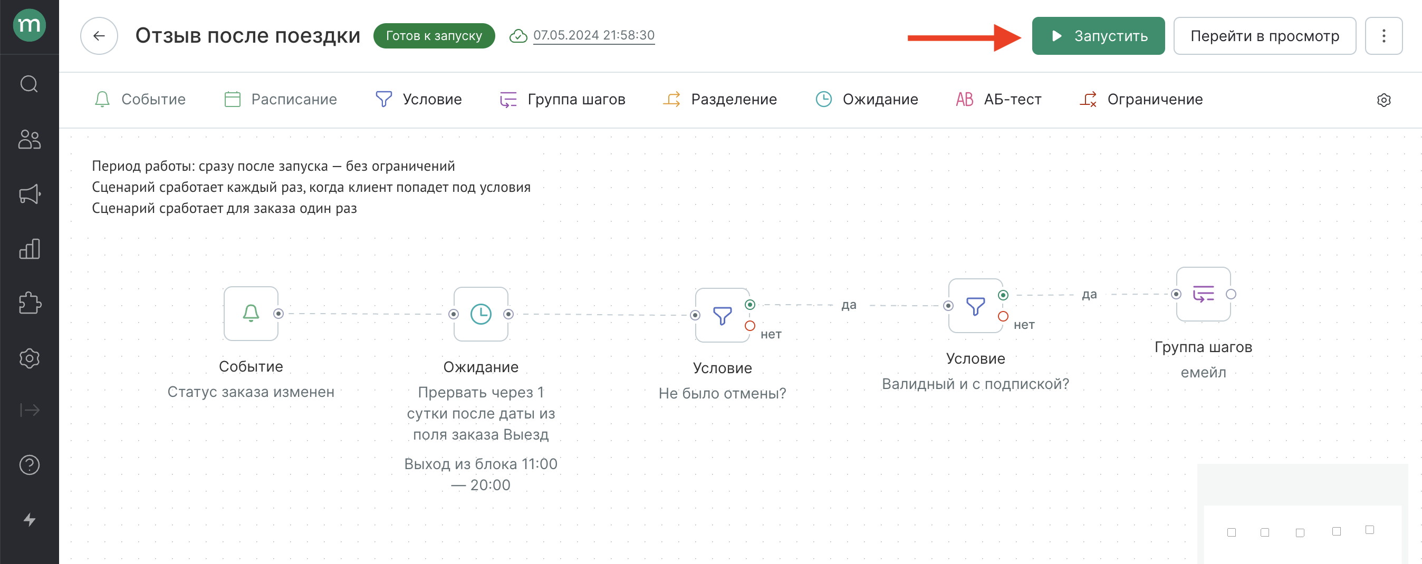Add an АБ-тест block from toolbar
This screenshot has height=564, width=1422.
[x=998, y=99]
